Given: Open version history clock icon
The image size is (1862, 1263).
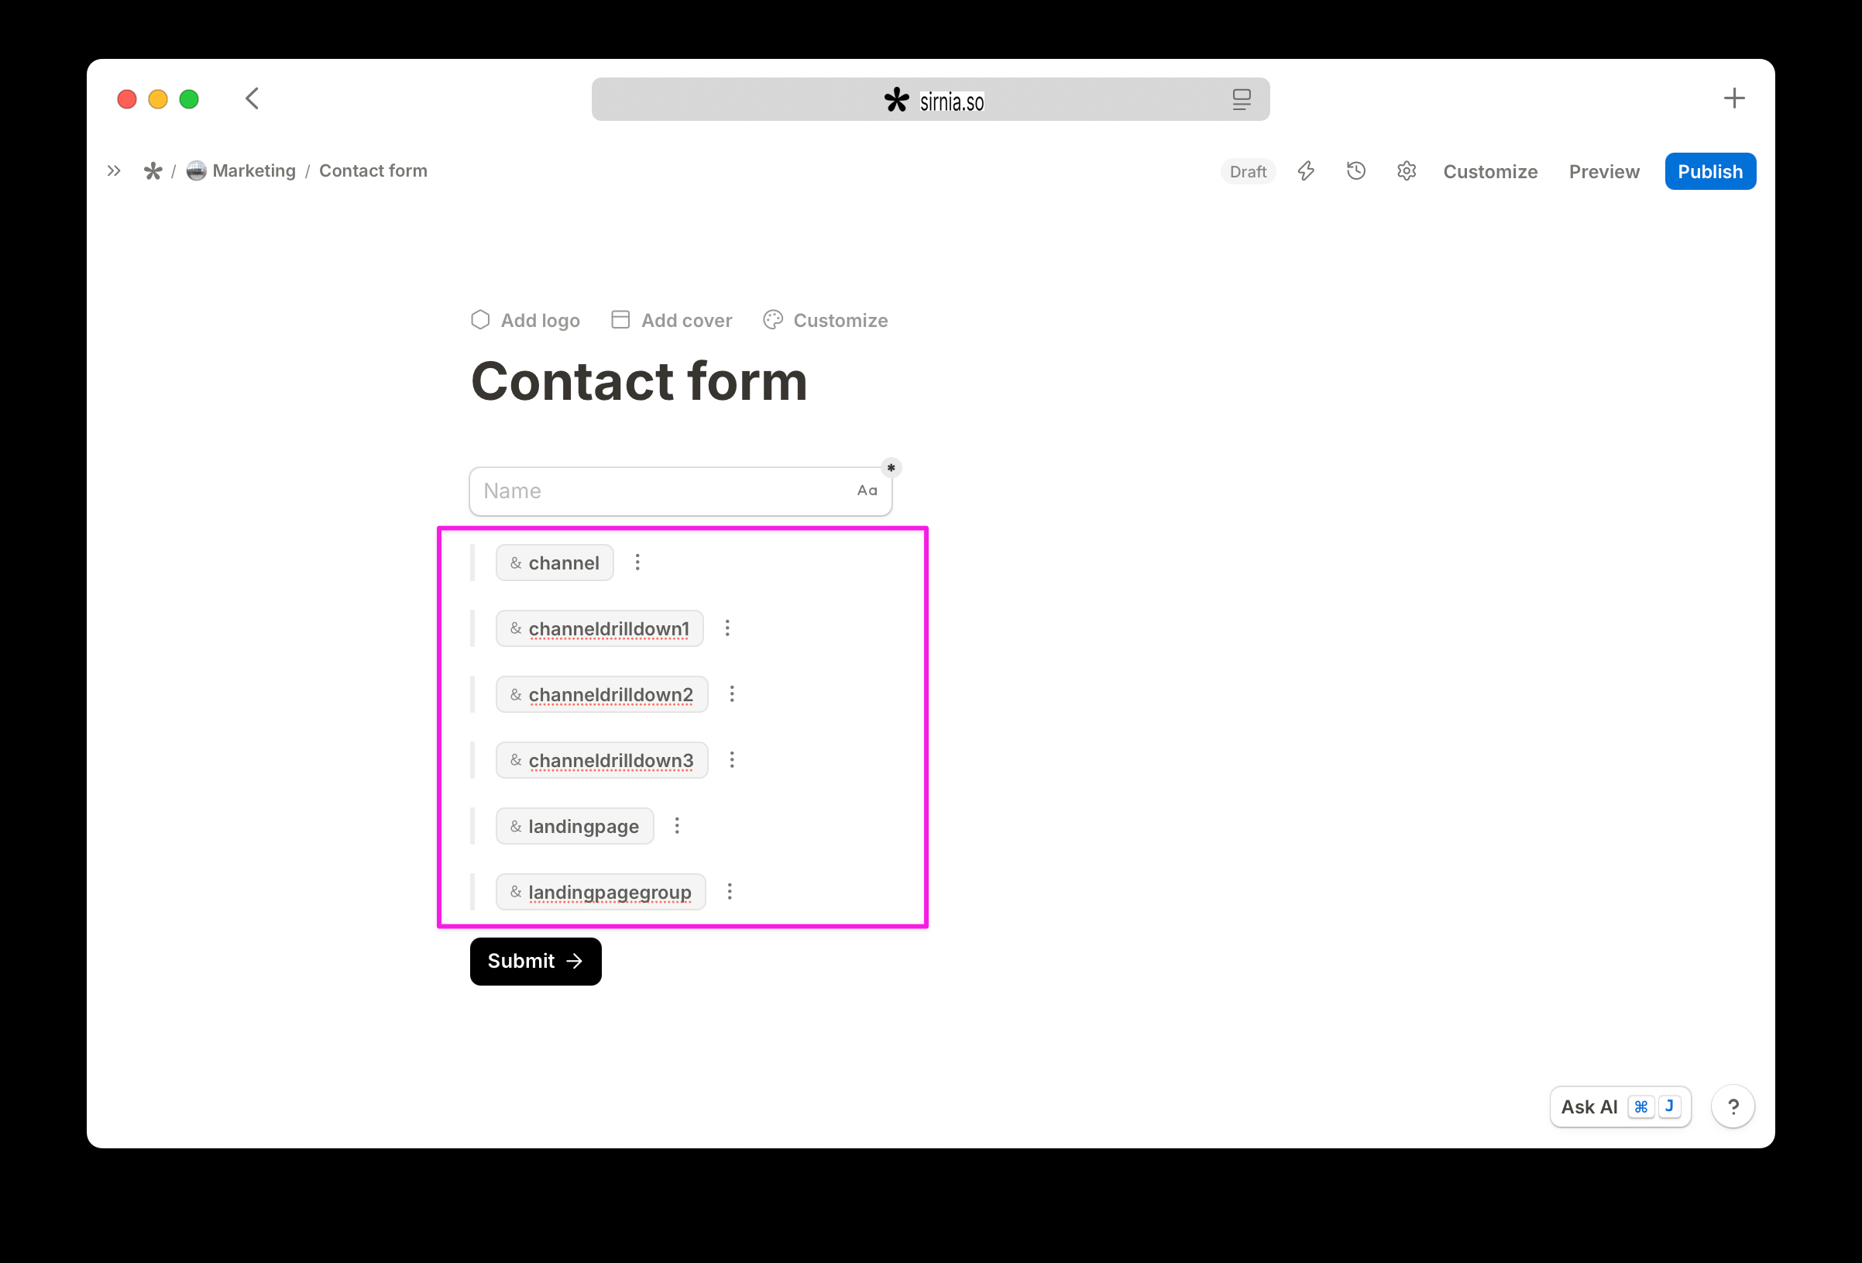Looking at the screenshot, I should (x=1355, y=171).
